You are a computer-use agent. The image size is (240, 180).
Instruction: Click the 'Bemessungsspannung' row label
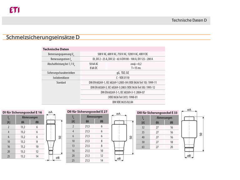coord(61,54)
